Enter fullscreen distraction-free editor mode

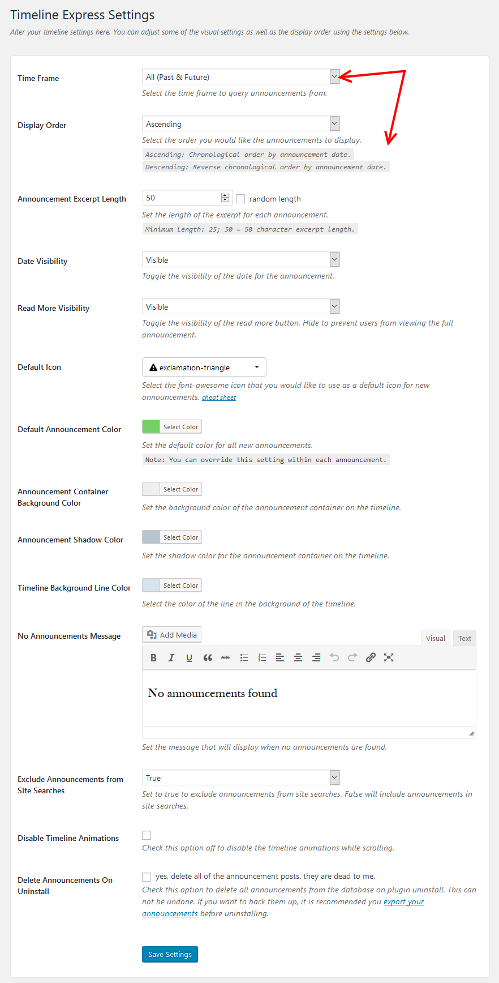click(389, 657)
